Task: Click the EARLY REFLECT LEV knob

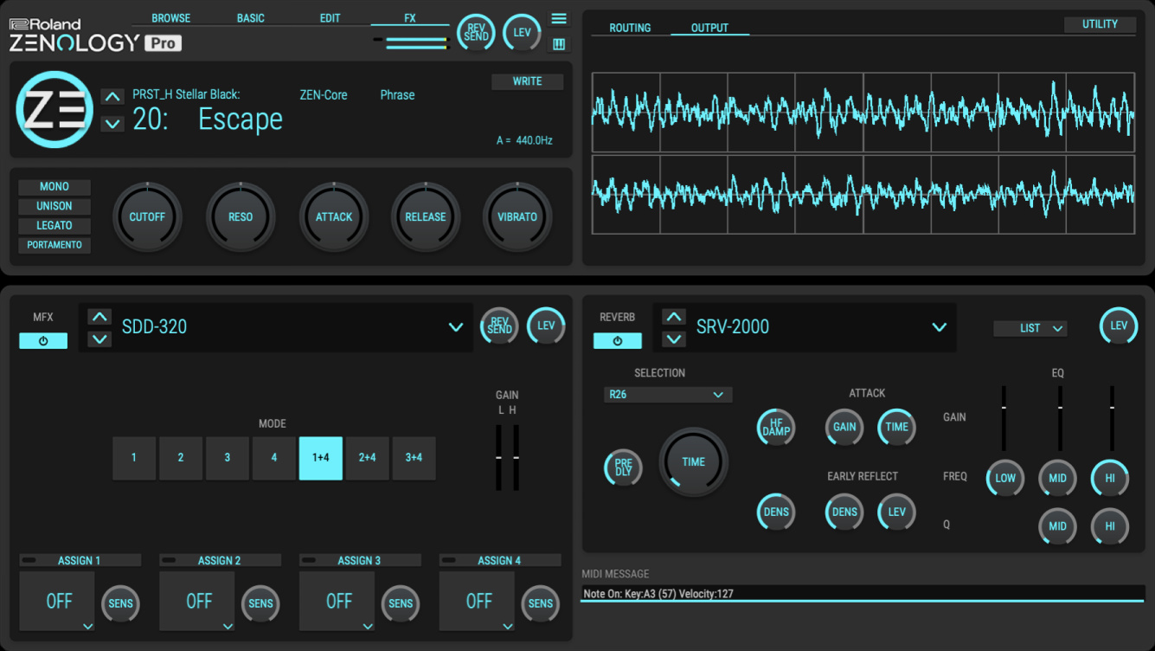Action: (x=897, y=512)
